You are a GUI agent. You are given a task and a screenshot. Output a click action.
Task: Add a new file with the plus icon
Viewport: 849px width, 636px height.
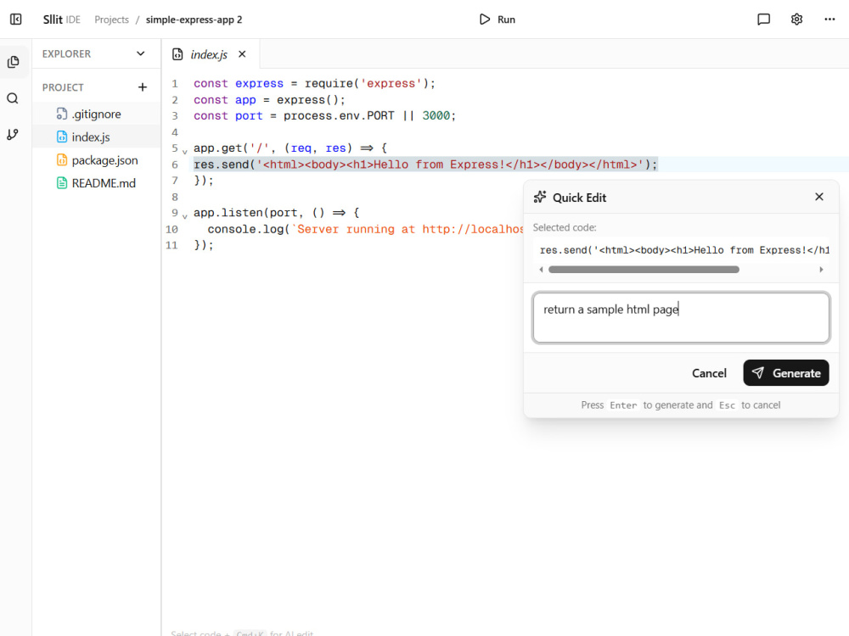[x=143, y=87]
